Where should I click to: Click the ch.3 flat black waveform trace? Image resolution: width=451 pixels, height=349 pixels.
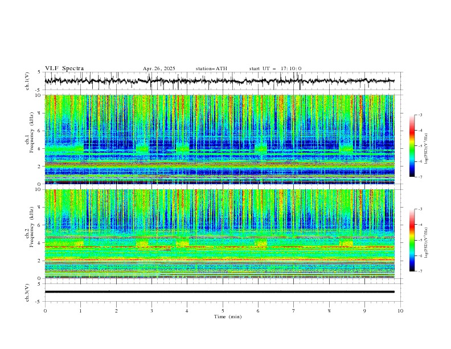(x=219, y=292)
